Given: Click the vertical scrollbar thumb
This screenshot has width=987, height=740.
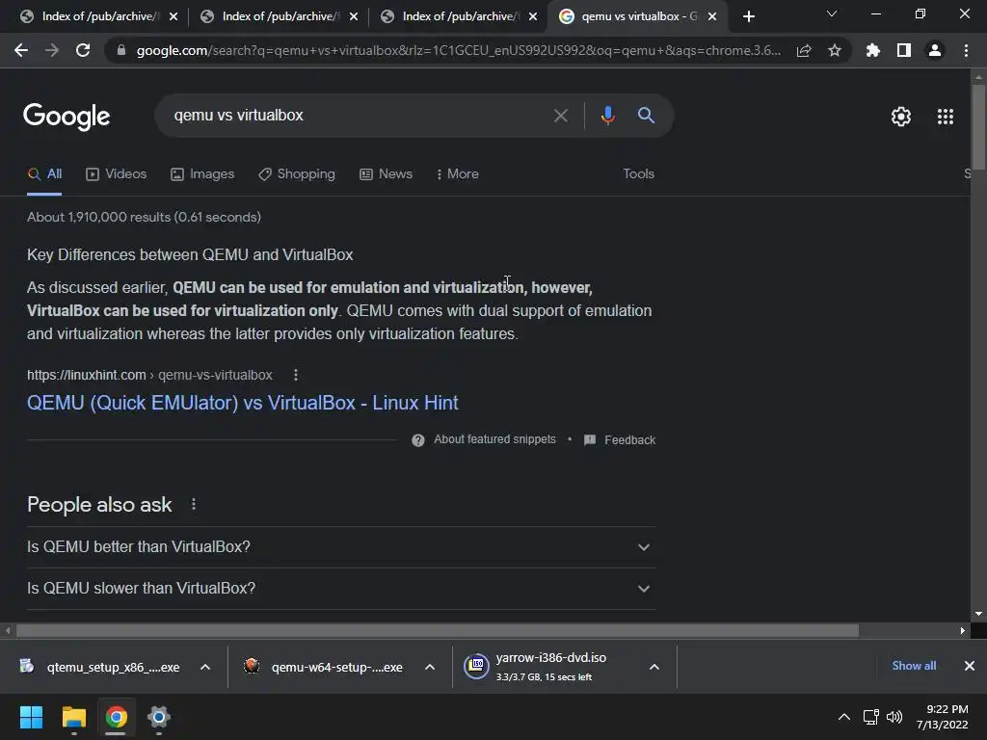Looking at the screenshot, I should [x=978, y=127].
